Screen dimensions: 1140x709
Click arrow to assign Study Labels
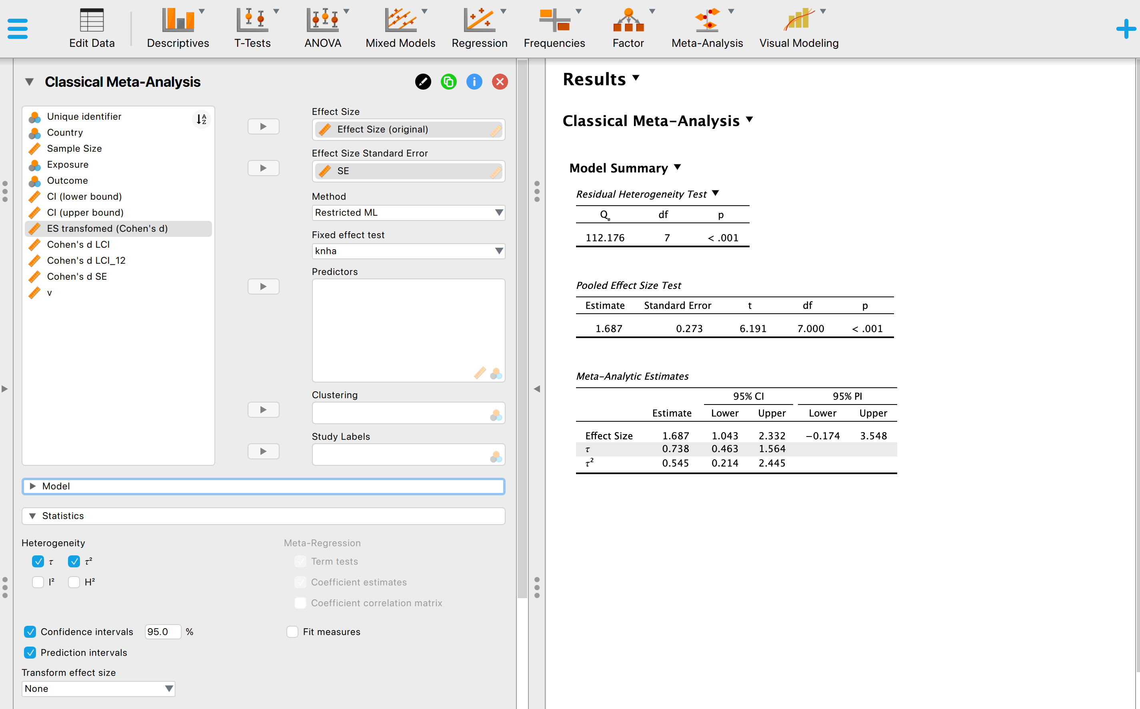tap(264, 452)
